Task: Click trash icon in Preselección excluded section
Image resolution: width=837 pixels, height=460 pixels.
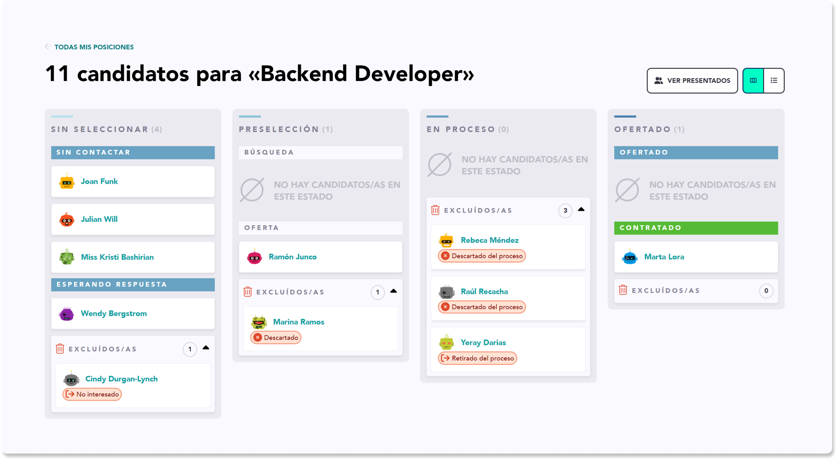Action: click(248, 292)
